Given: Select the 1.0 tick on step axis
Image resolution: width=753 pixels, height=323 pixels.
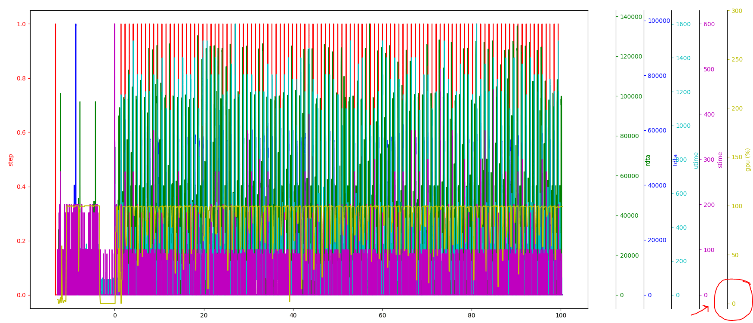Looking at the screenshot, I should [21, 24].
